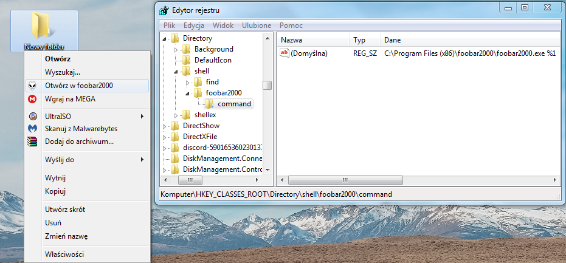Collapse the foobar2000 key
Viewport: 566px width, 263px height.
[x=187, y=94]
